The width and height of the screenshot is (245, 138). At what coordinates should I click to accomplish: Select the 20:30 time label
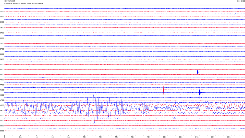2,116
